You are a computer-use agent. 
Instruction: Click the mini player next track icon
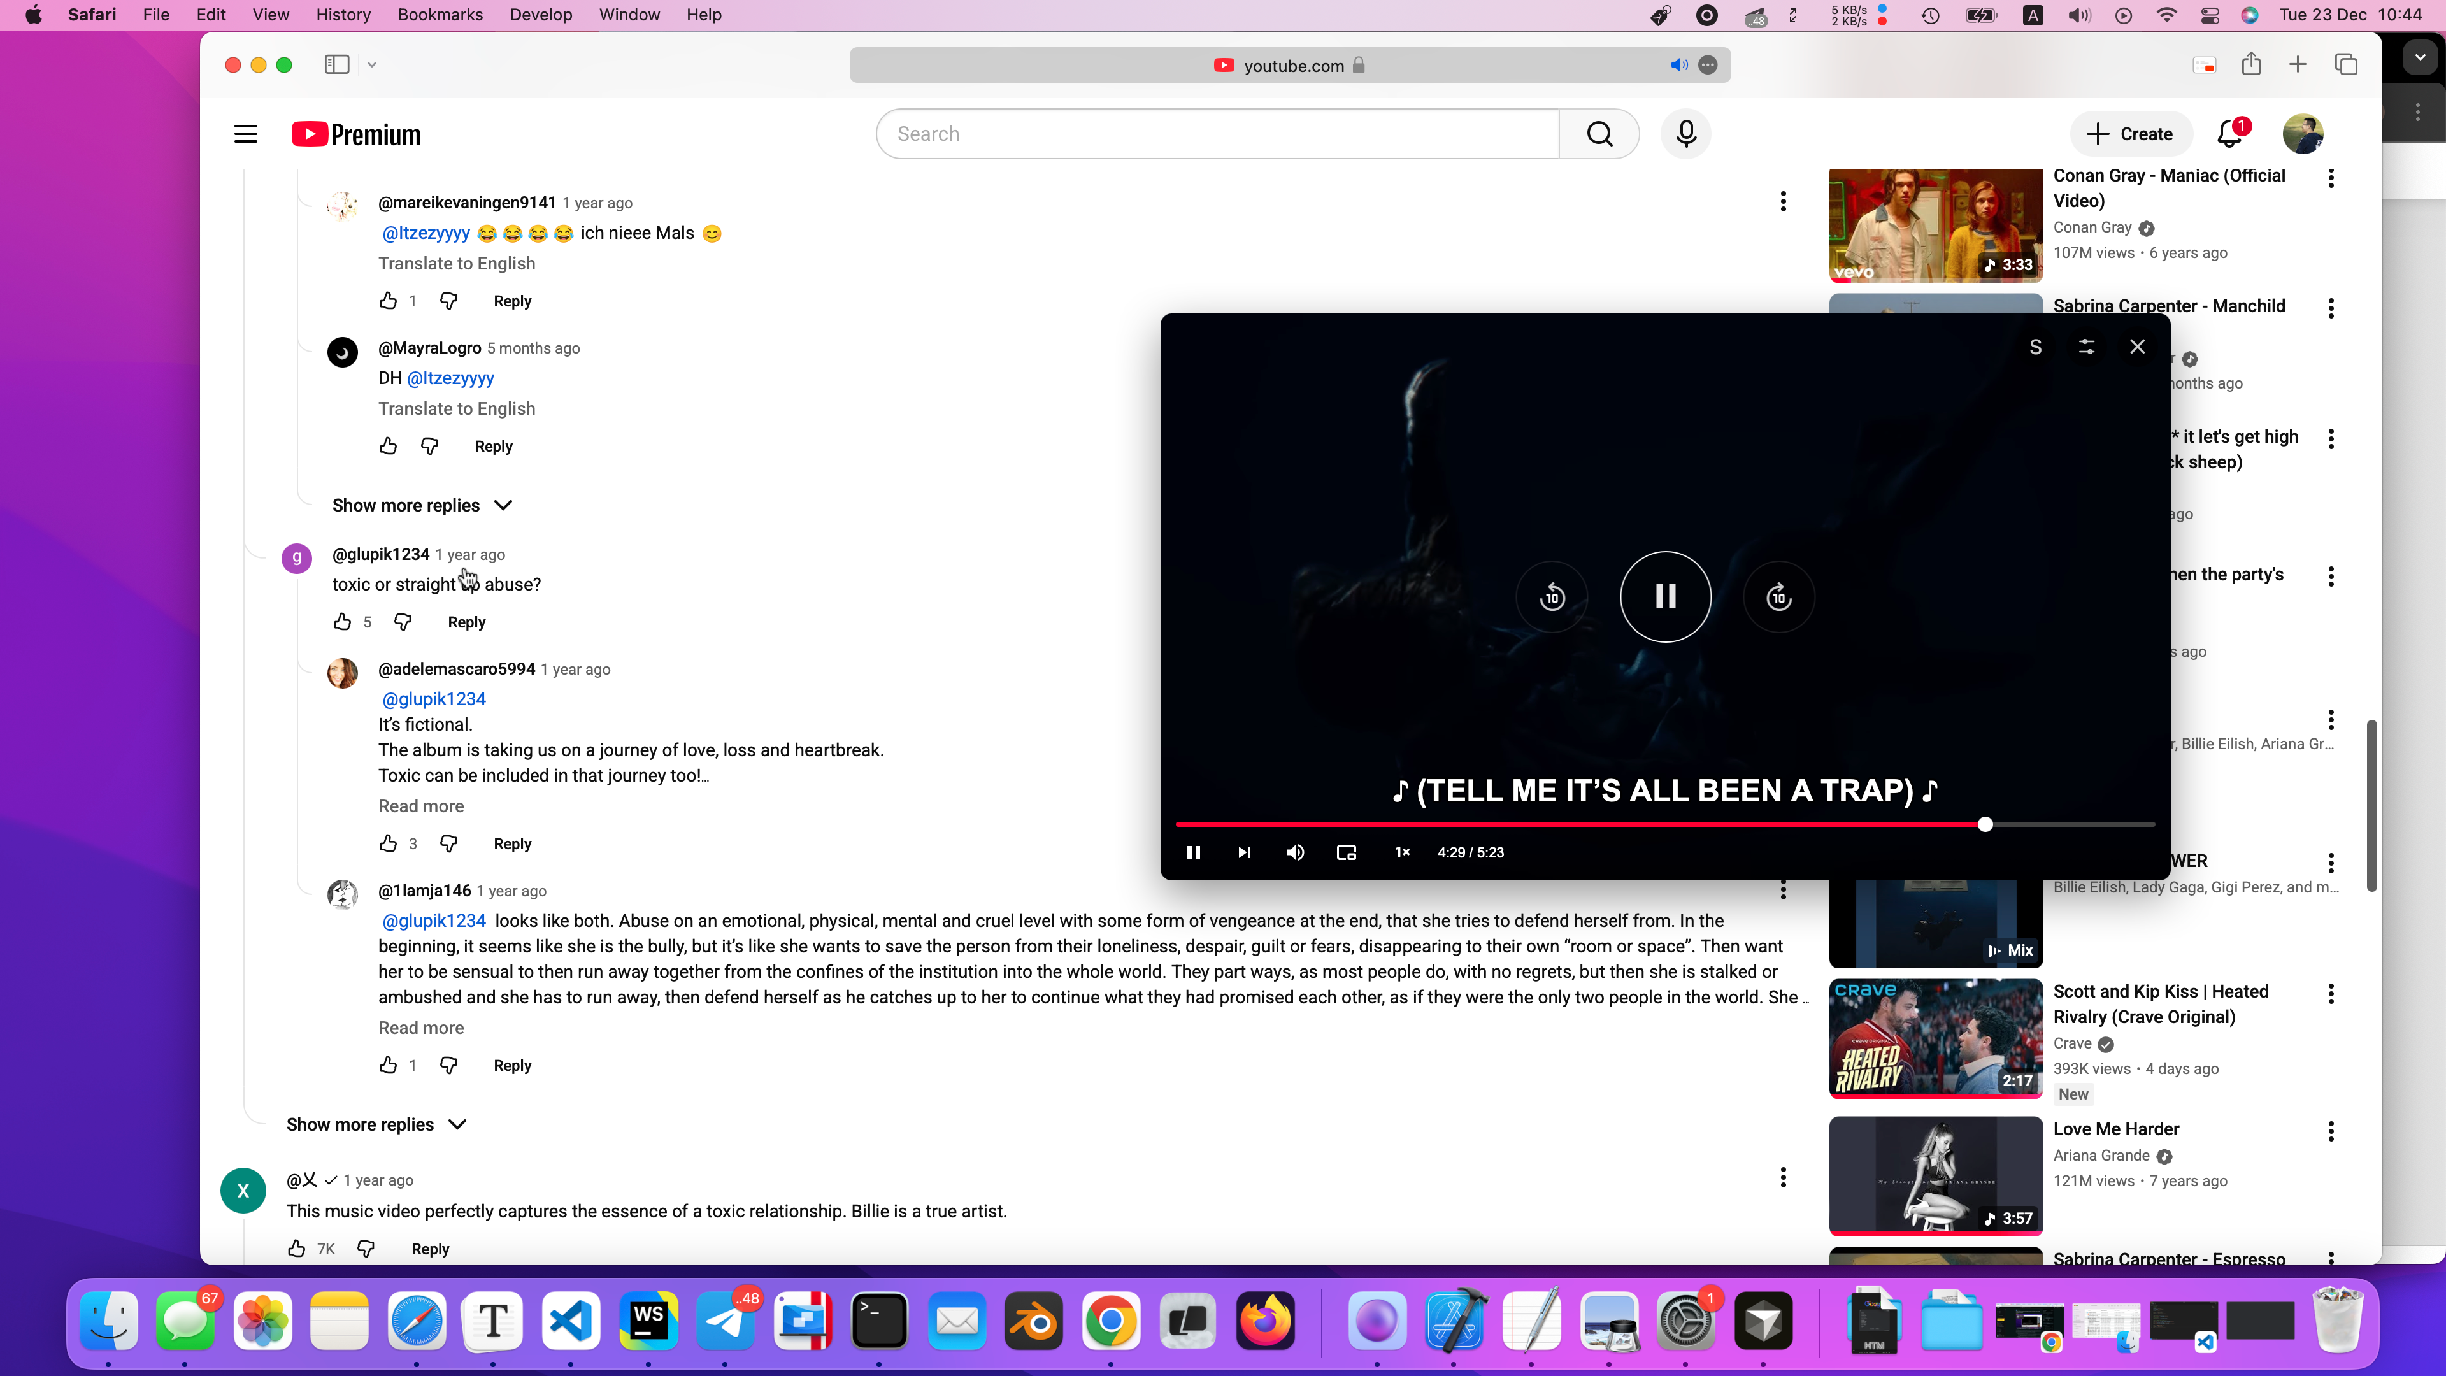pos(1244,852)
